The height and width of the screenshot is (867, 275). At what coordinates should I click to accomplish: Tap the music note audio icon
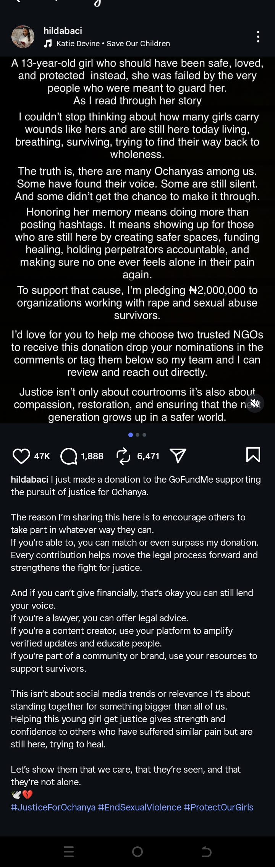pyautogui.click(x=48, y=44)
